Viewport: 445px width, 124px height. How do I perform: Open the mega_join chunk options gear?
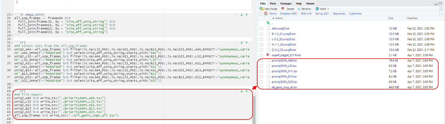237,15
